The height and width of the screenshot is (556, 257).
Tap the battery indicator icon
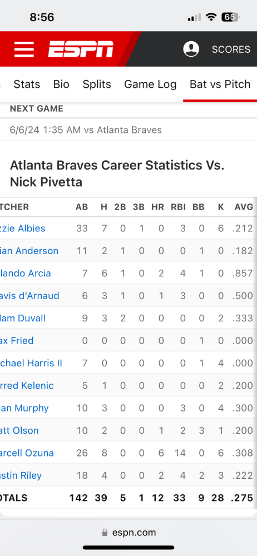tap(230, 17)
